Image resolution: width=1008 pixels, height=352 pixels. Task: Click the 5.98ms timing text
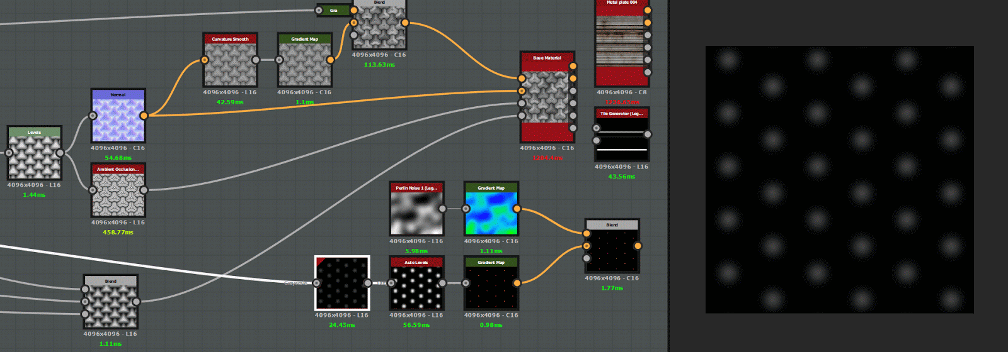click(416, 251)
